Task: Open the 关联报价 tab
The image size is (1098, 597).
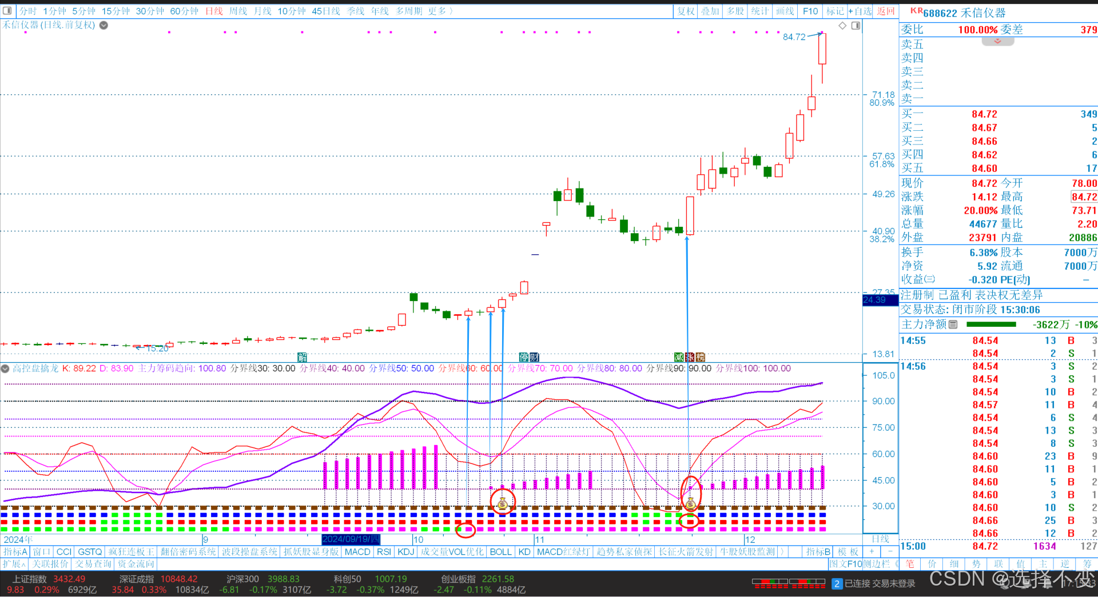Action: (50, 564)
